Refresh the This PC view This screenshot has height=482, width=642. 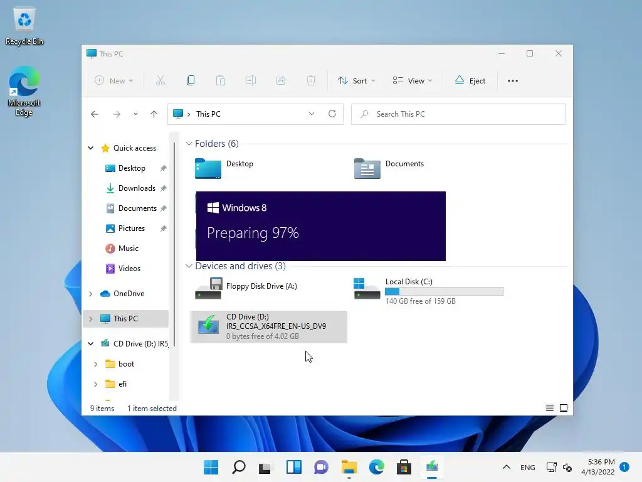332,114
